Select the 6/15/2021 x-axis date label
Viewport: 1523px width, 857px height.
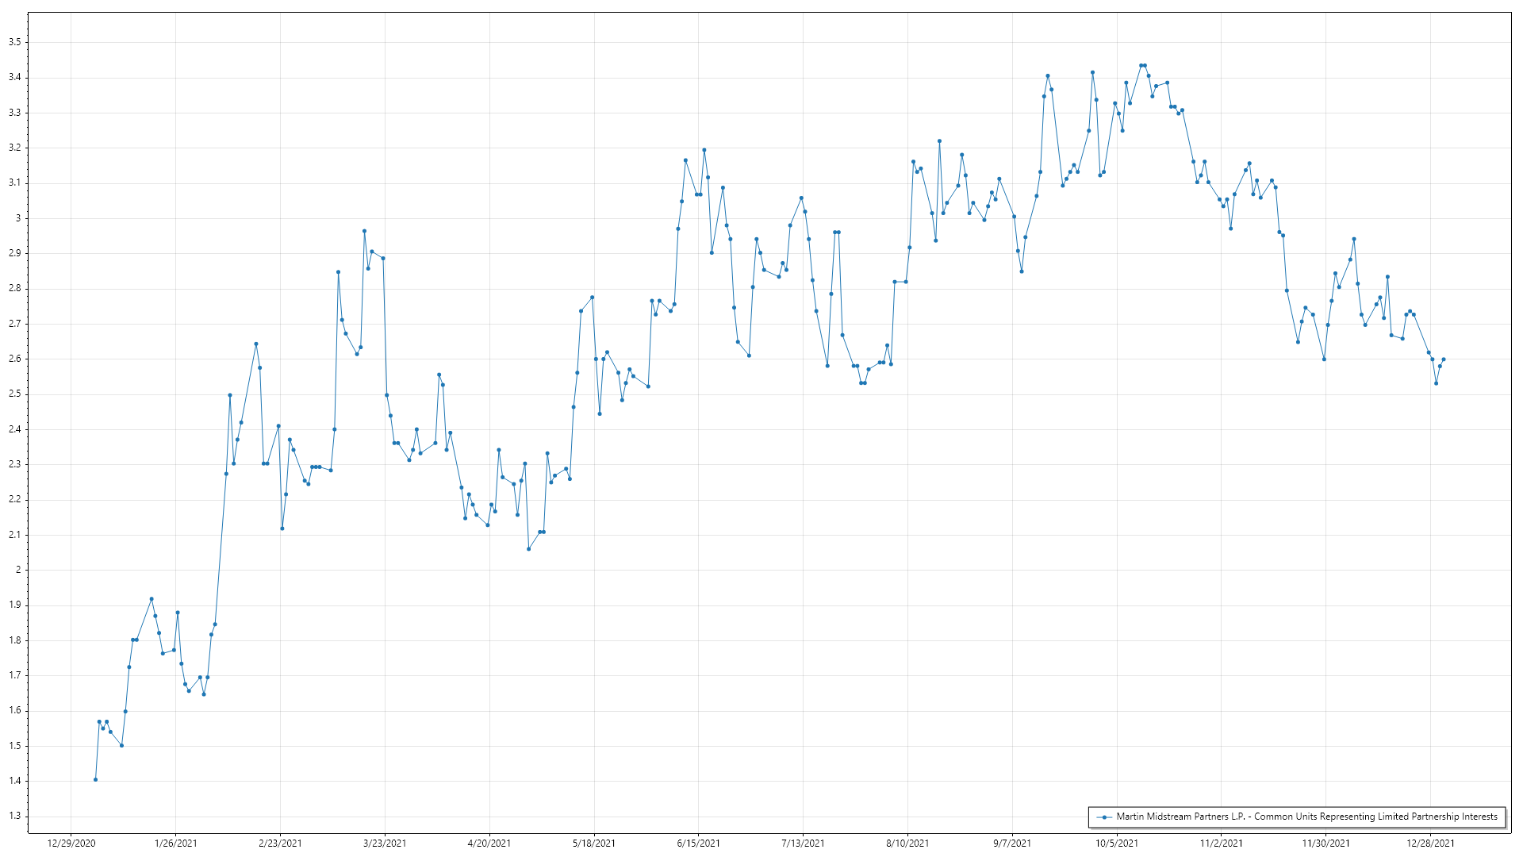pyautogui.click(x=699, y=843)
